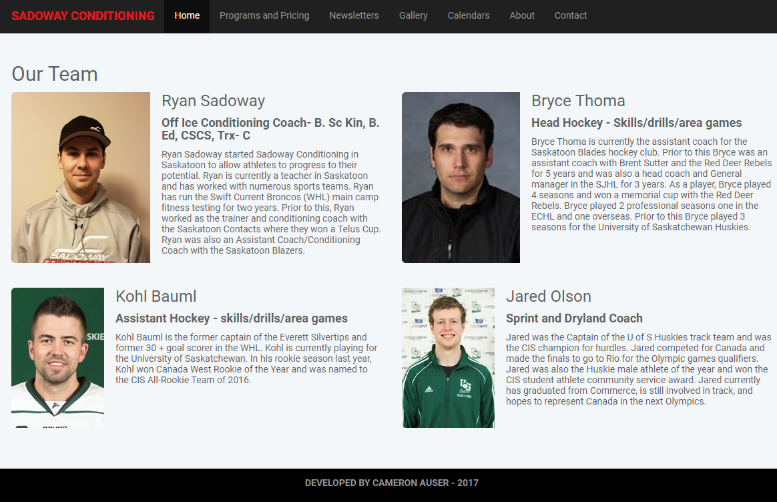777x502 pixels.
Task: Navigate to the About page
Action: [x=522, y=16]
